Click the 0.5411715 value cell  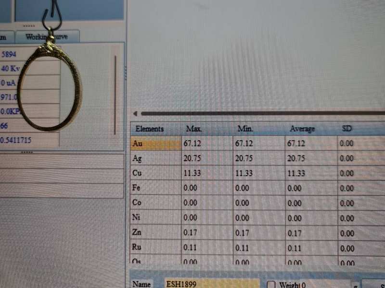[x=29, y=140]
